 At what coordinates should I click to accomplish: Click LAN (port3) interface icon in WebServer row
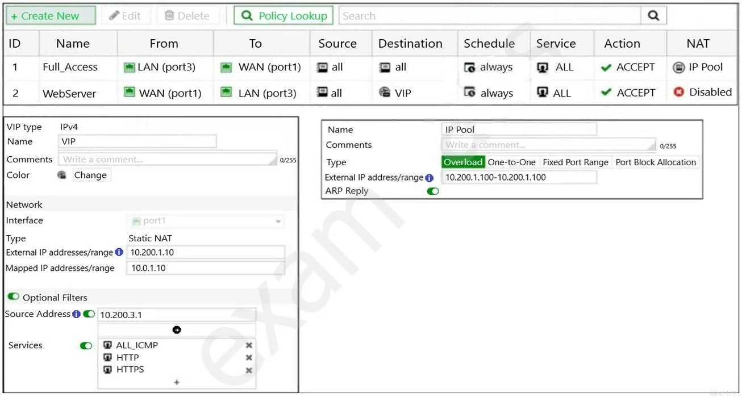point(226,92)
